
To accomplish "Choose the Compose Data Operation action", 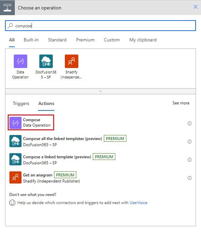I will click(x=31, y=123).
